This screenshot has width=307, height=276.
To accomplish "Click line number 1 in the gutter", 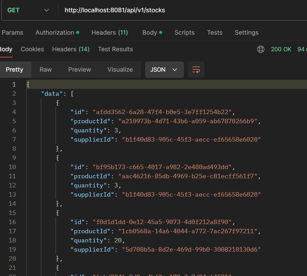I will pyautogui.click(x=14, y=85).
